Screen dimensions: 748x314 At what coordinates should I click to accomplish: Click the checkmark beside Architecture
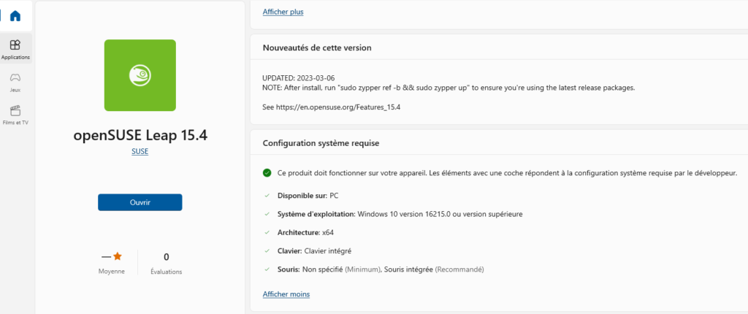click(267, 232)
